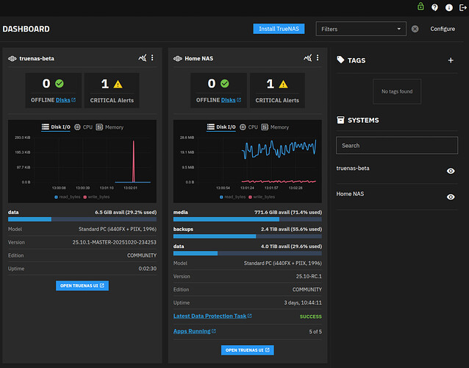Viewport: 469px width, 368px height.
Task: Toggle visibility of Home NAS system
Action: (x=451, y=197)
